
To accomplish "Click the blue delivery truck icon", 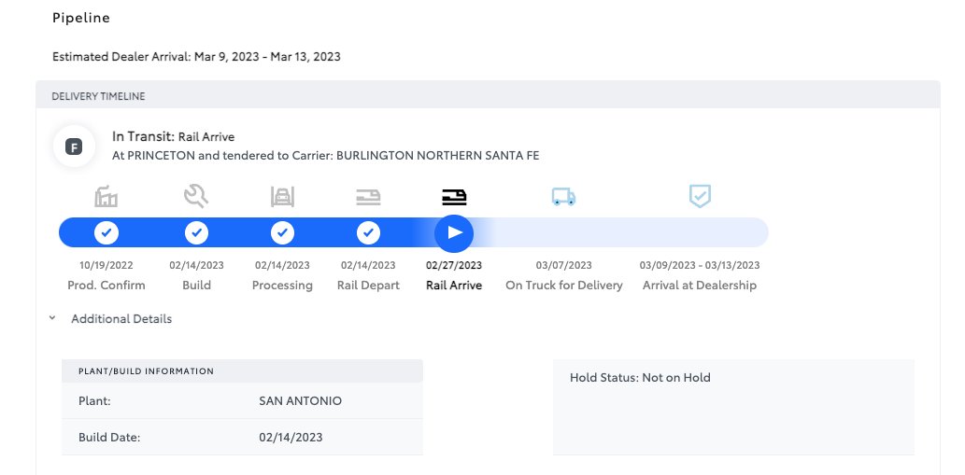I will (x=563, y=197).
